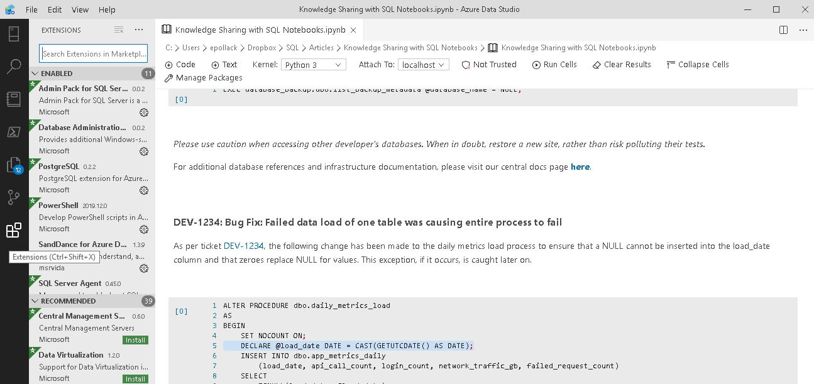The height and width of the screenshot is (384, 814).
Task: Open the Source Control view
Action: click(14, 197)
